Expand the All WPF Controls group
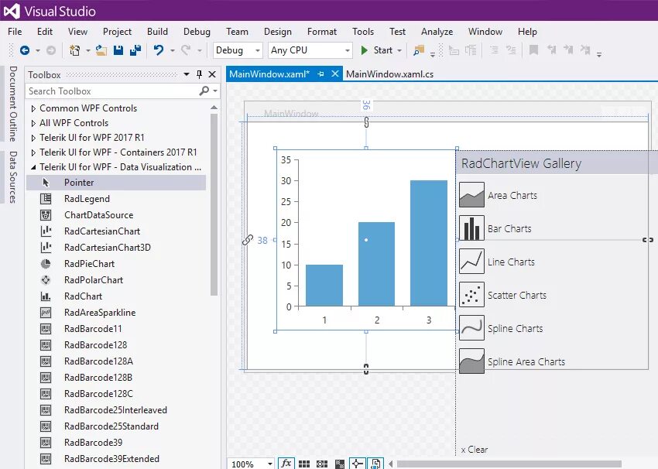 click(x=33, y=123)
